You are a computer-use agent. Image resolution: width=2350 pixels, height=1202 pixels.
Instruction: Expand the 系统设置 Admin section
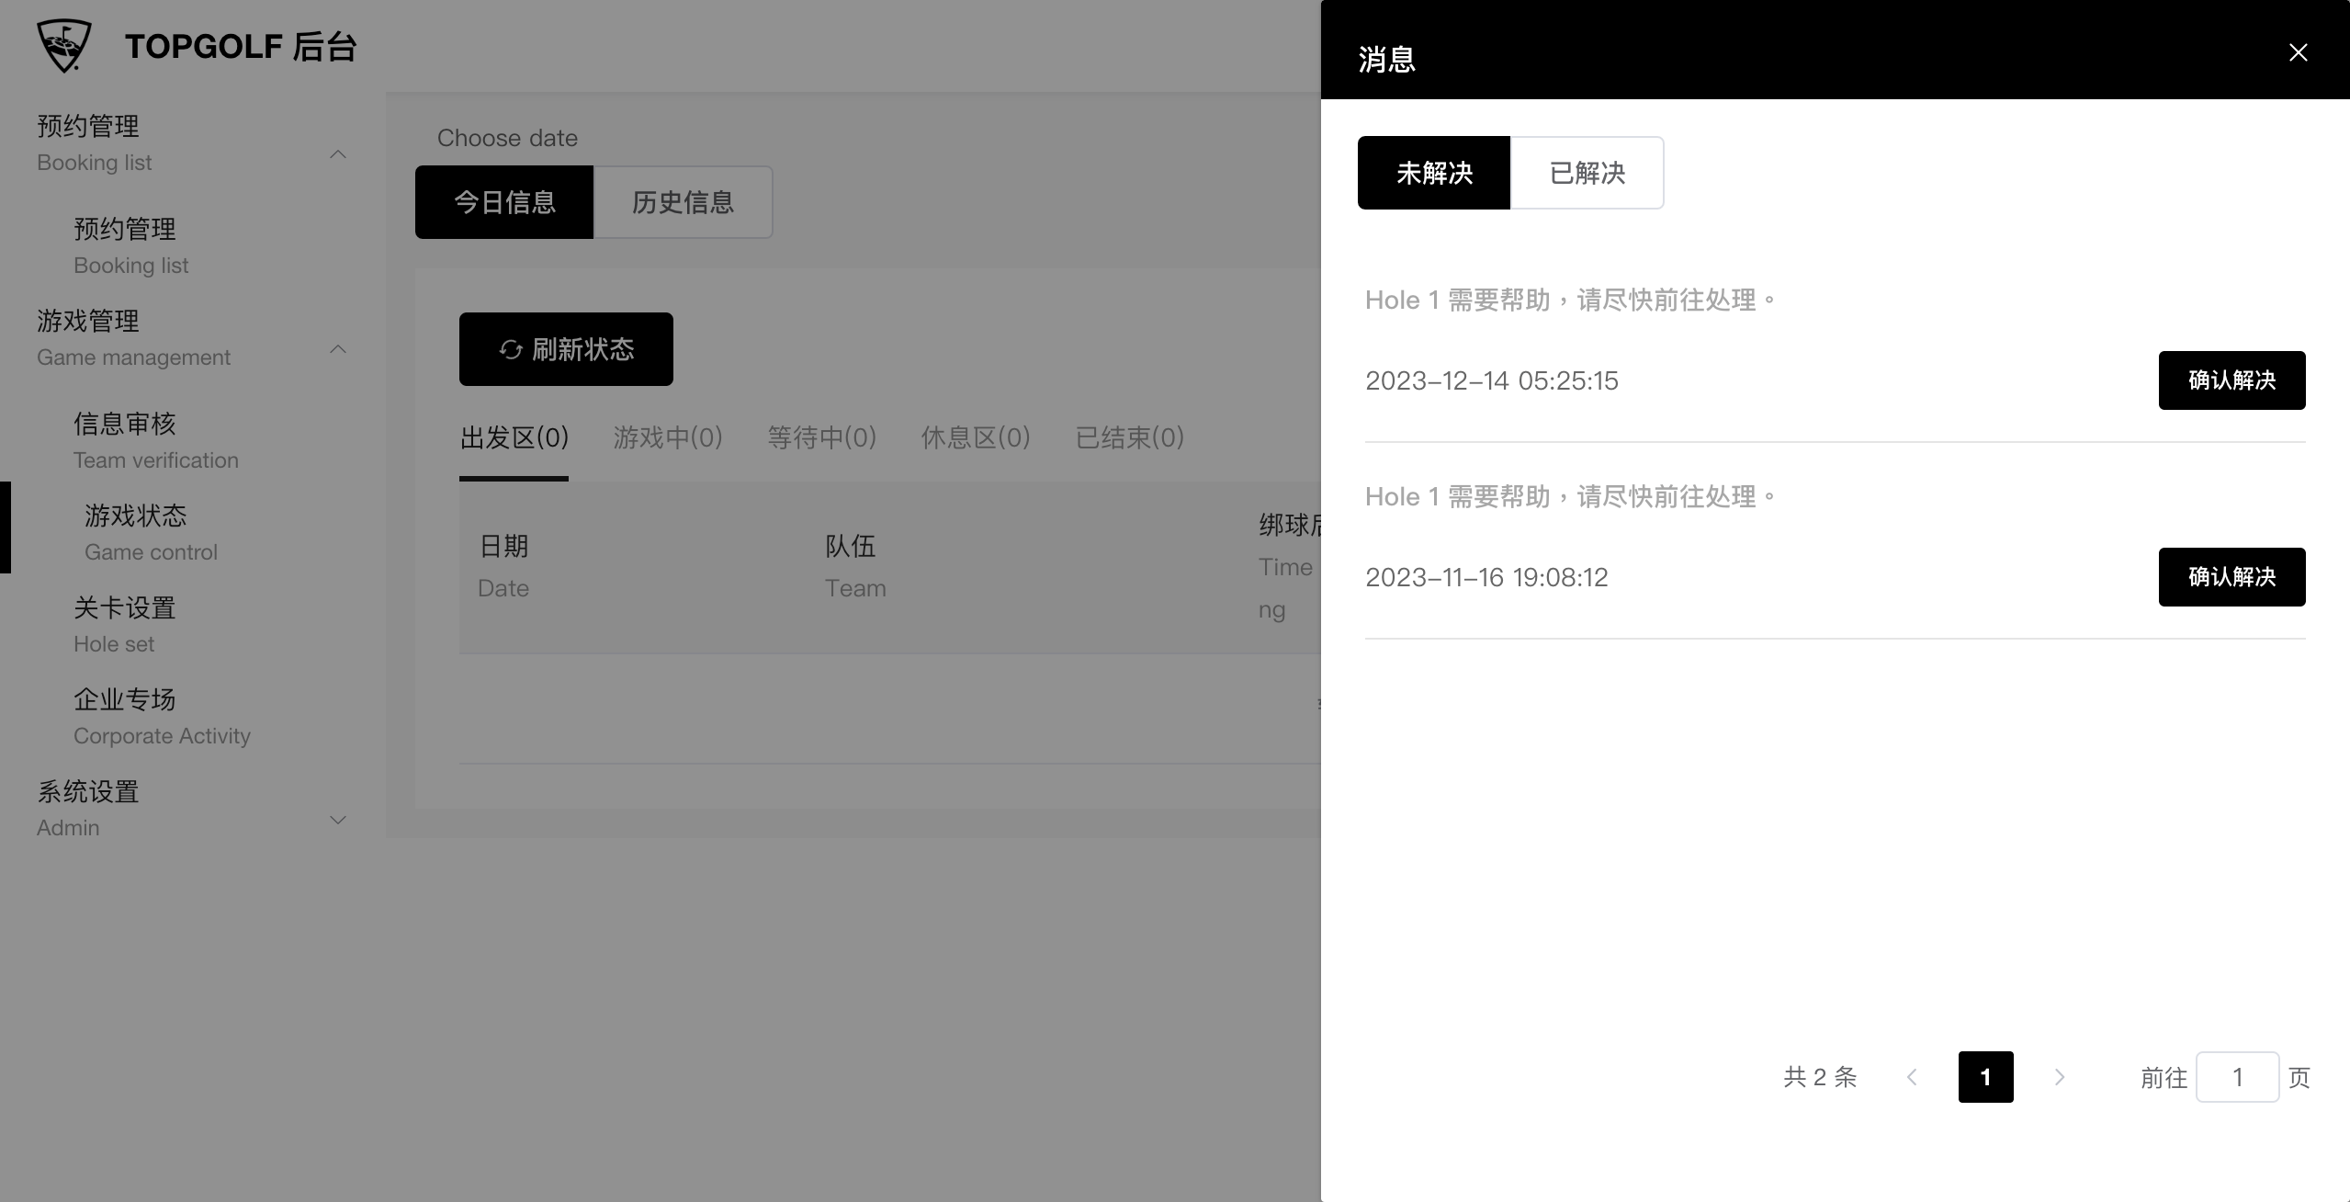(x=338, y=820)
